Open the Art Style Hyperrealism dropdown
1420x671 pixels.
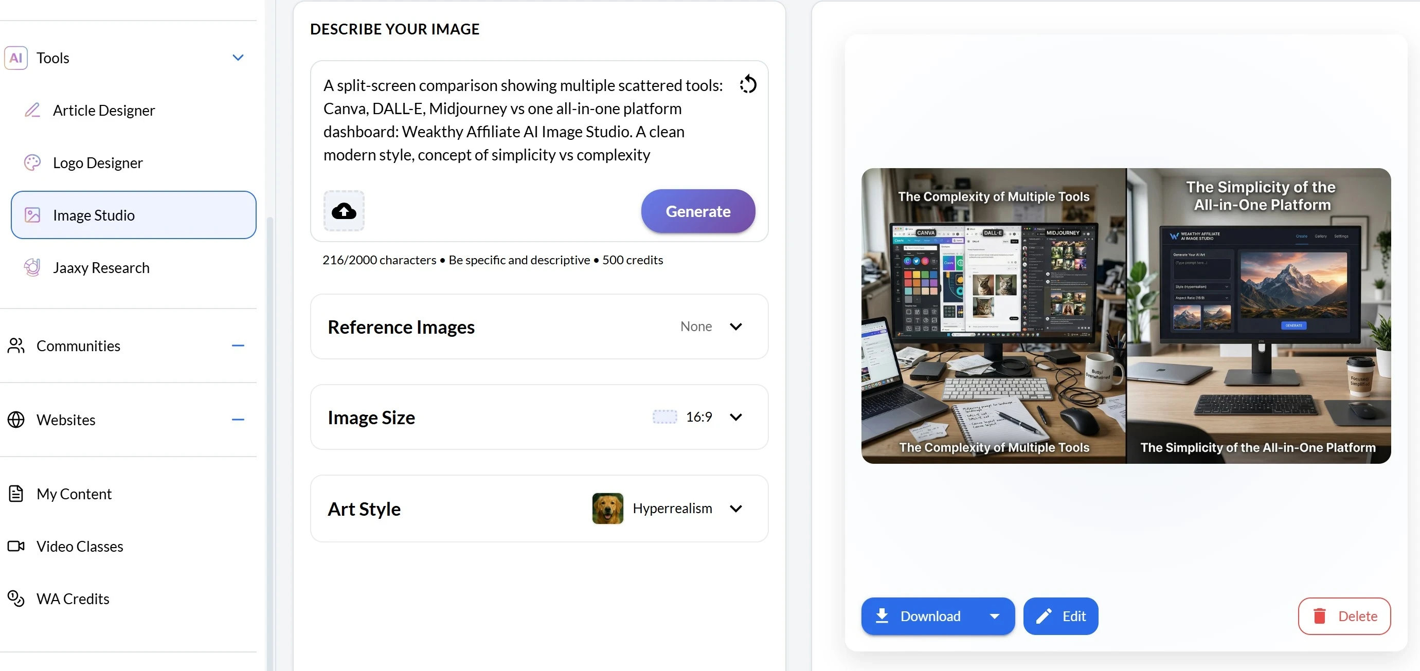click(735, 509)
